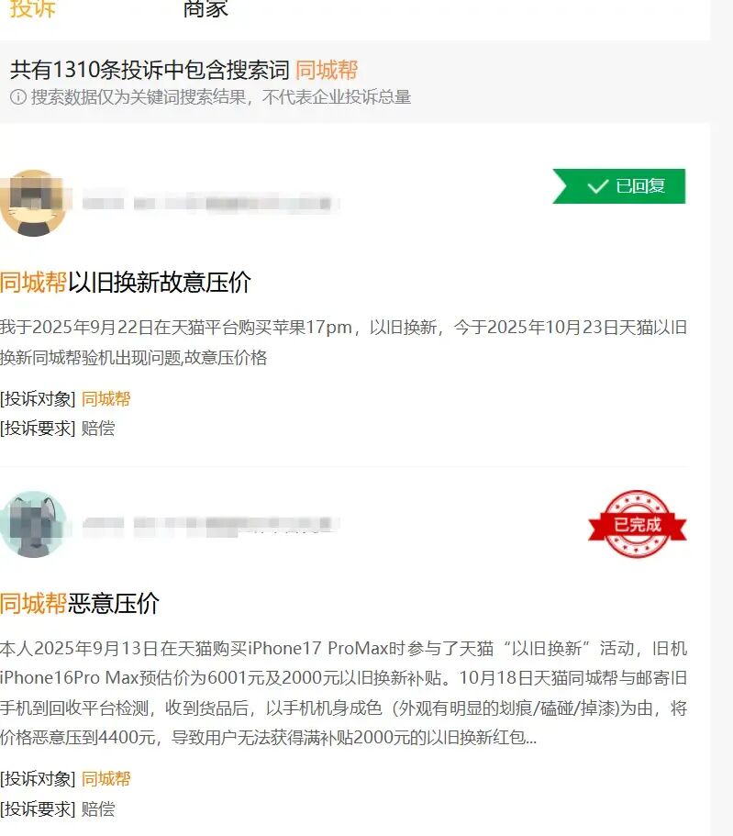733x836 pixels.
Task: Switch to the 商家 tab
Action: point(205,9)
